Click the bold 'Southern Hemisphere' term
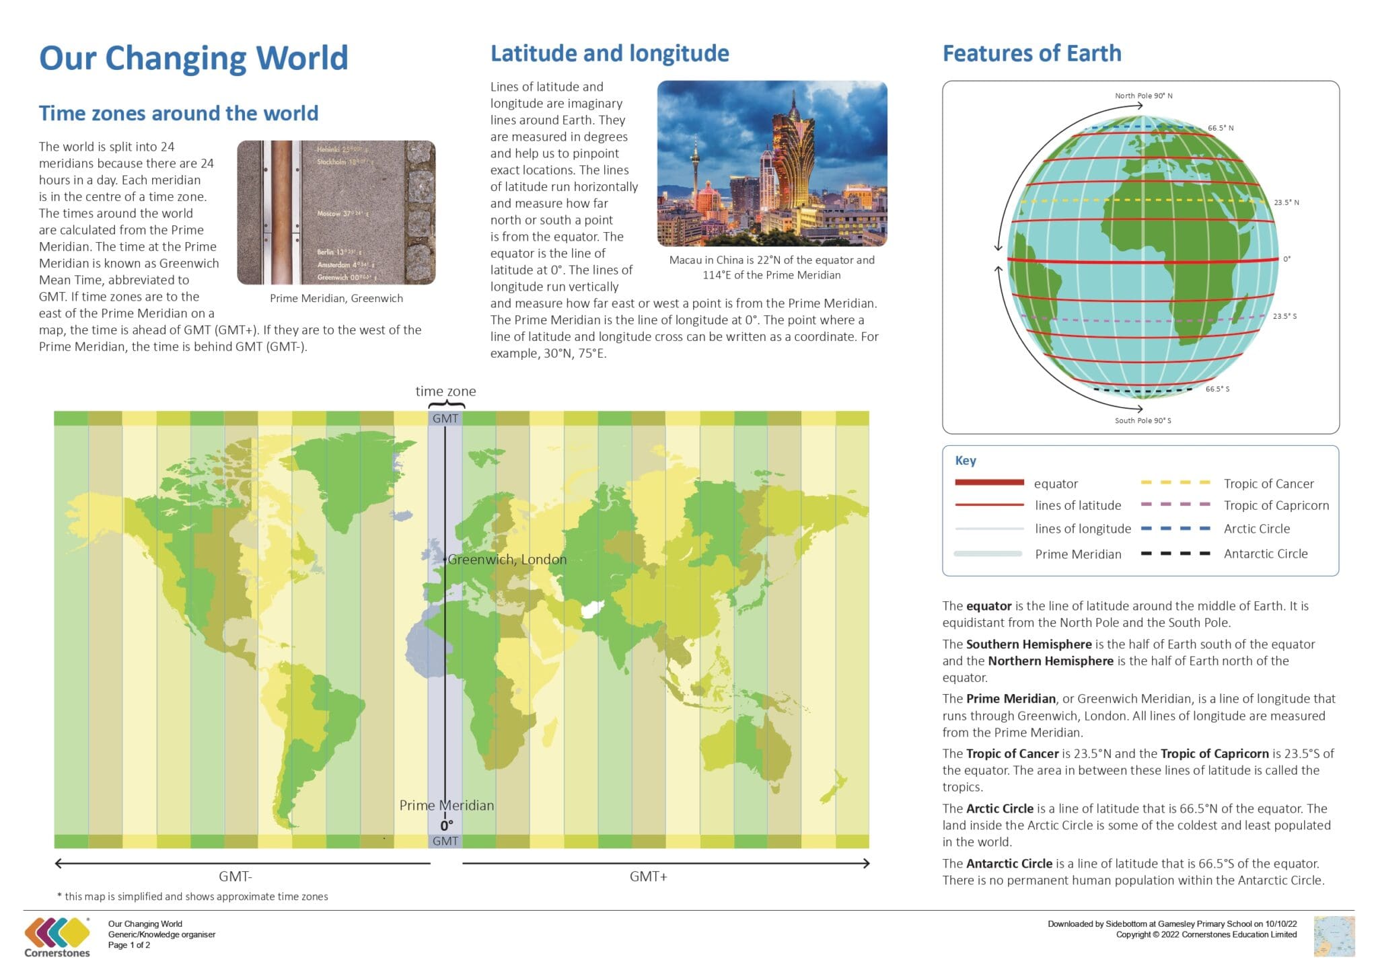This screenshot has width=1378, height=974. pyautogui.click(x=1029, y=644)
